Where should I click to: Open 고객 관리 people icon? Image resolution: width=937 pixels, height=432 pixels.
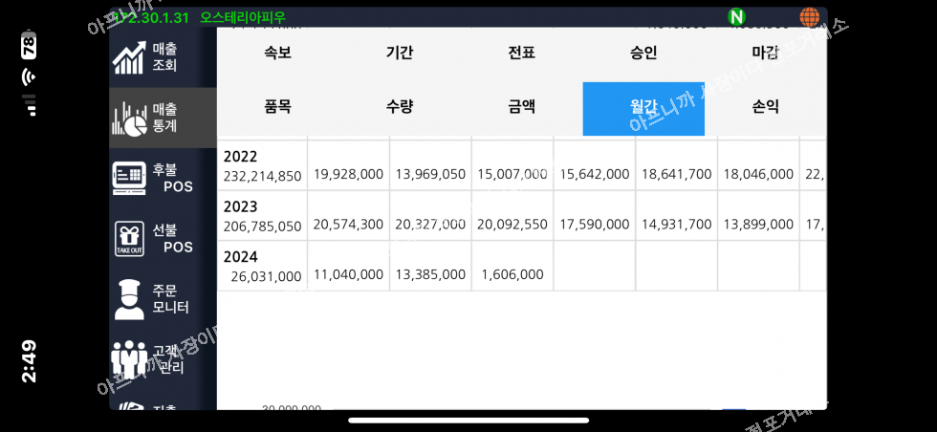pos(129,358)
